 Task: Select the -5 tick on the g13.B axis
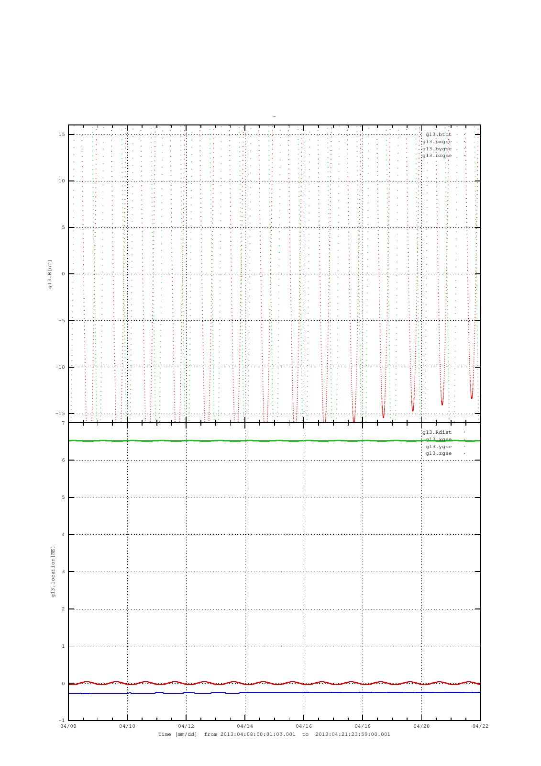coord(62,321)
